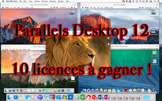The height and width of the screenshot is (101, 162).
Task: Open the gear settings in Mavericks title bar
Action: click(157, 46)
